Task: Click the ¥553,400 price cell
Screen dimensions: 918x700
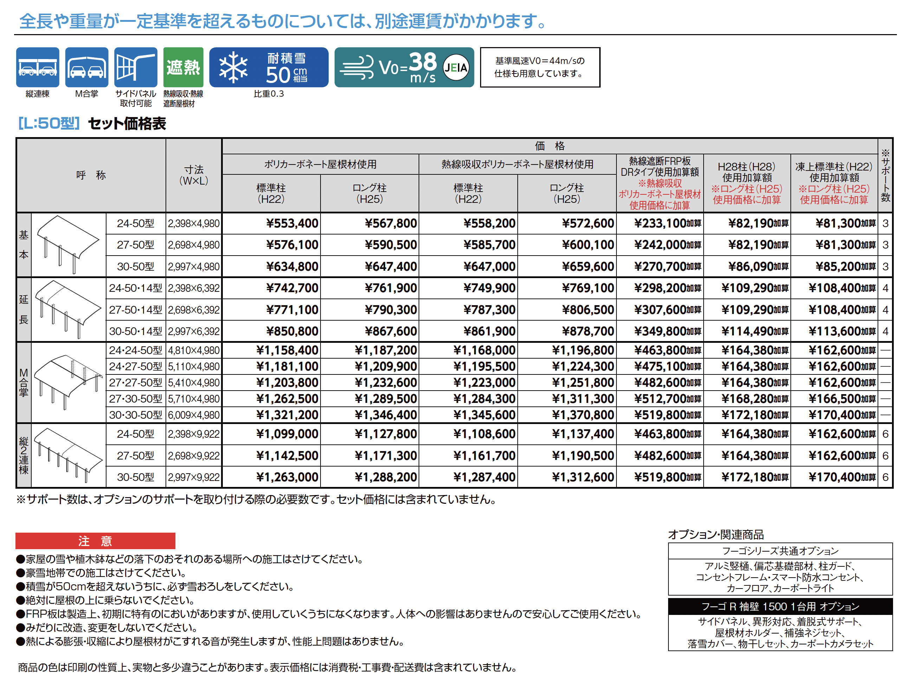Action: 292,223
